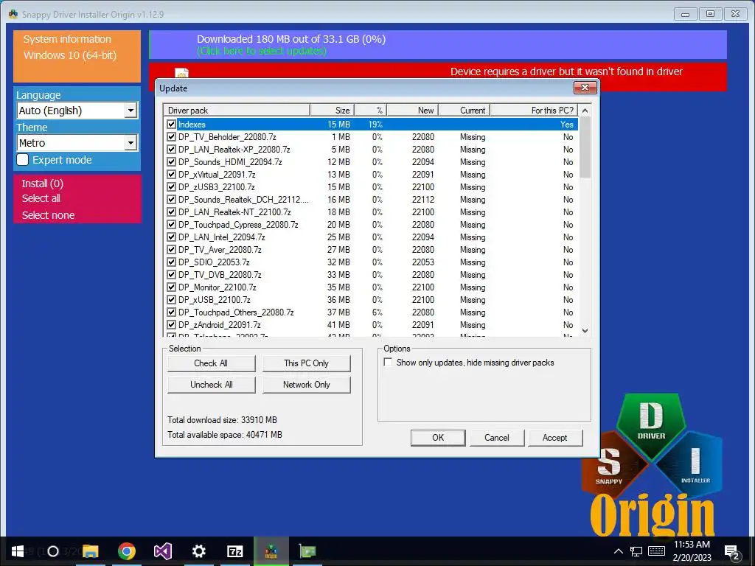Uncheck DP_Monitor_22100.7z checkbox
The width and height of the screenshot is (755, 566).
click(x=171, y=287)
